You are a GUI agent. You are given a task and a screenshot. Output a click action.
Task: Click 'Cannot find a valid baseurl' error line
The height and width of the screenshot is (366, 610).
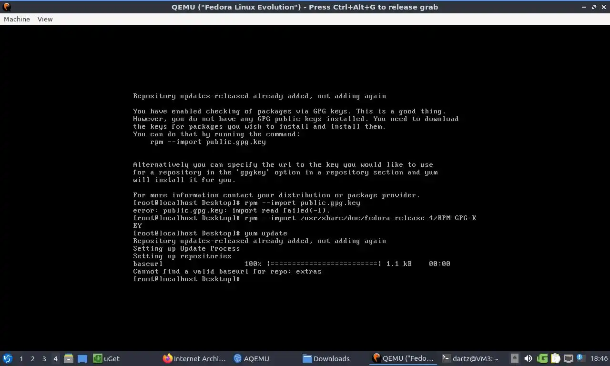coord(227,271)
